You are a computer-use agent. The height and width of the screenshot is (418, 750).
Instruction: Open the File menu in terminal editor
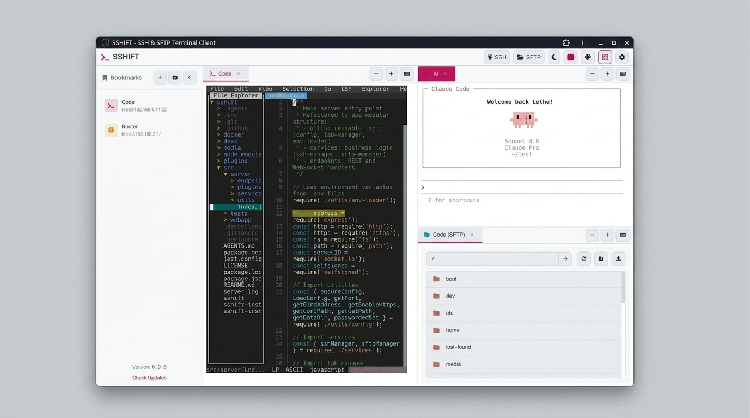click(x=217, y=88)
